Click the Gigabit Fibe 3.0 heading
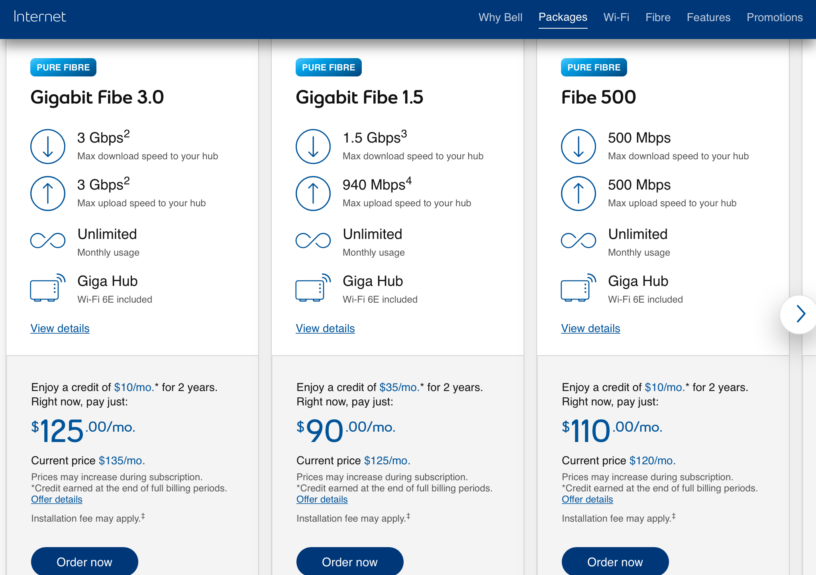This screenshot has width=816, height=575. tap(97, 98)
